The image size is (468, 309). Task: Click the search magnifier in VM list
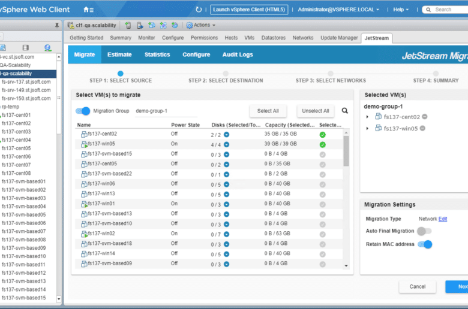coord(345,111)
